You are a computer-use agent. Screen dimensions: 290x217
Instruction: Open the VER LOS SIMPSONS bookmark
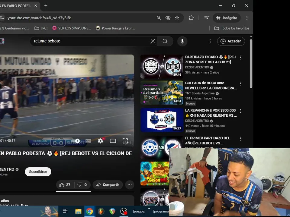click(x=72, y=28)
